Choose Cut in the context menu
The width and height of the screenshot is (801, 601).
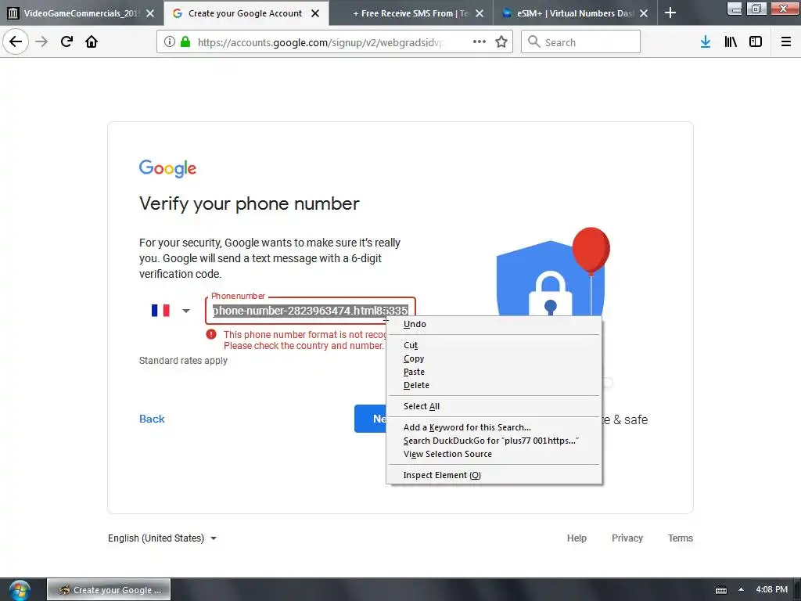[x=494, y=345]
